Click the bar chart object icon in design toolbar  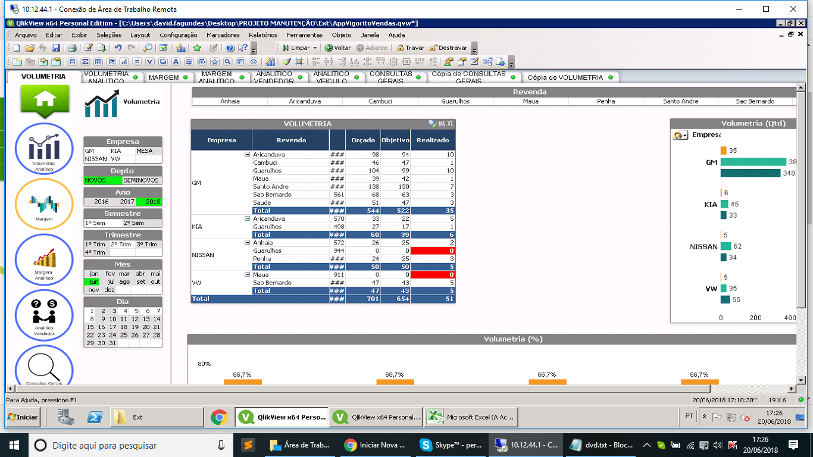[x=124, y=62]
